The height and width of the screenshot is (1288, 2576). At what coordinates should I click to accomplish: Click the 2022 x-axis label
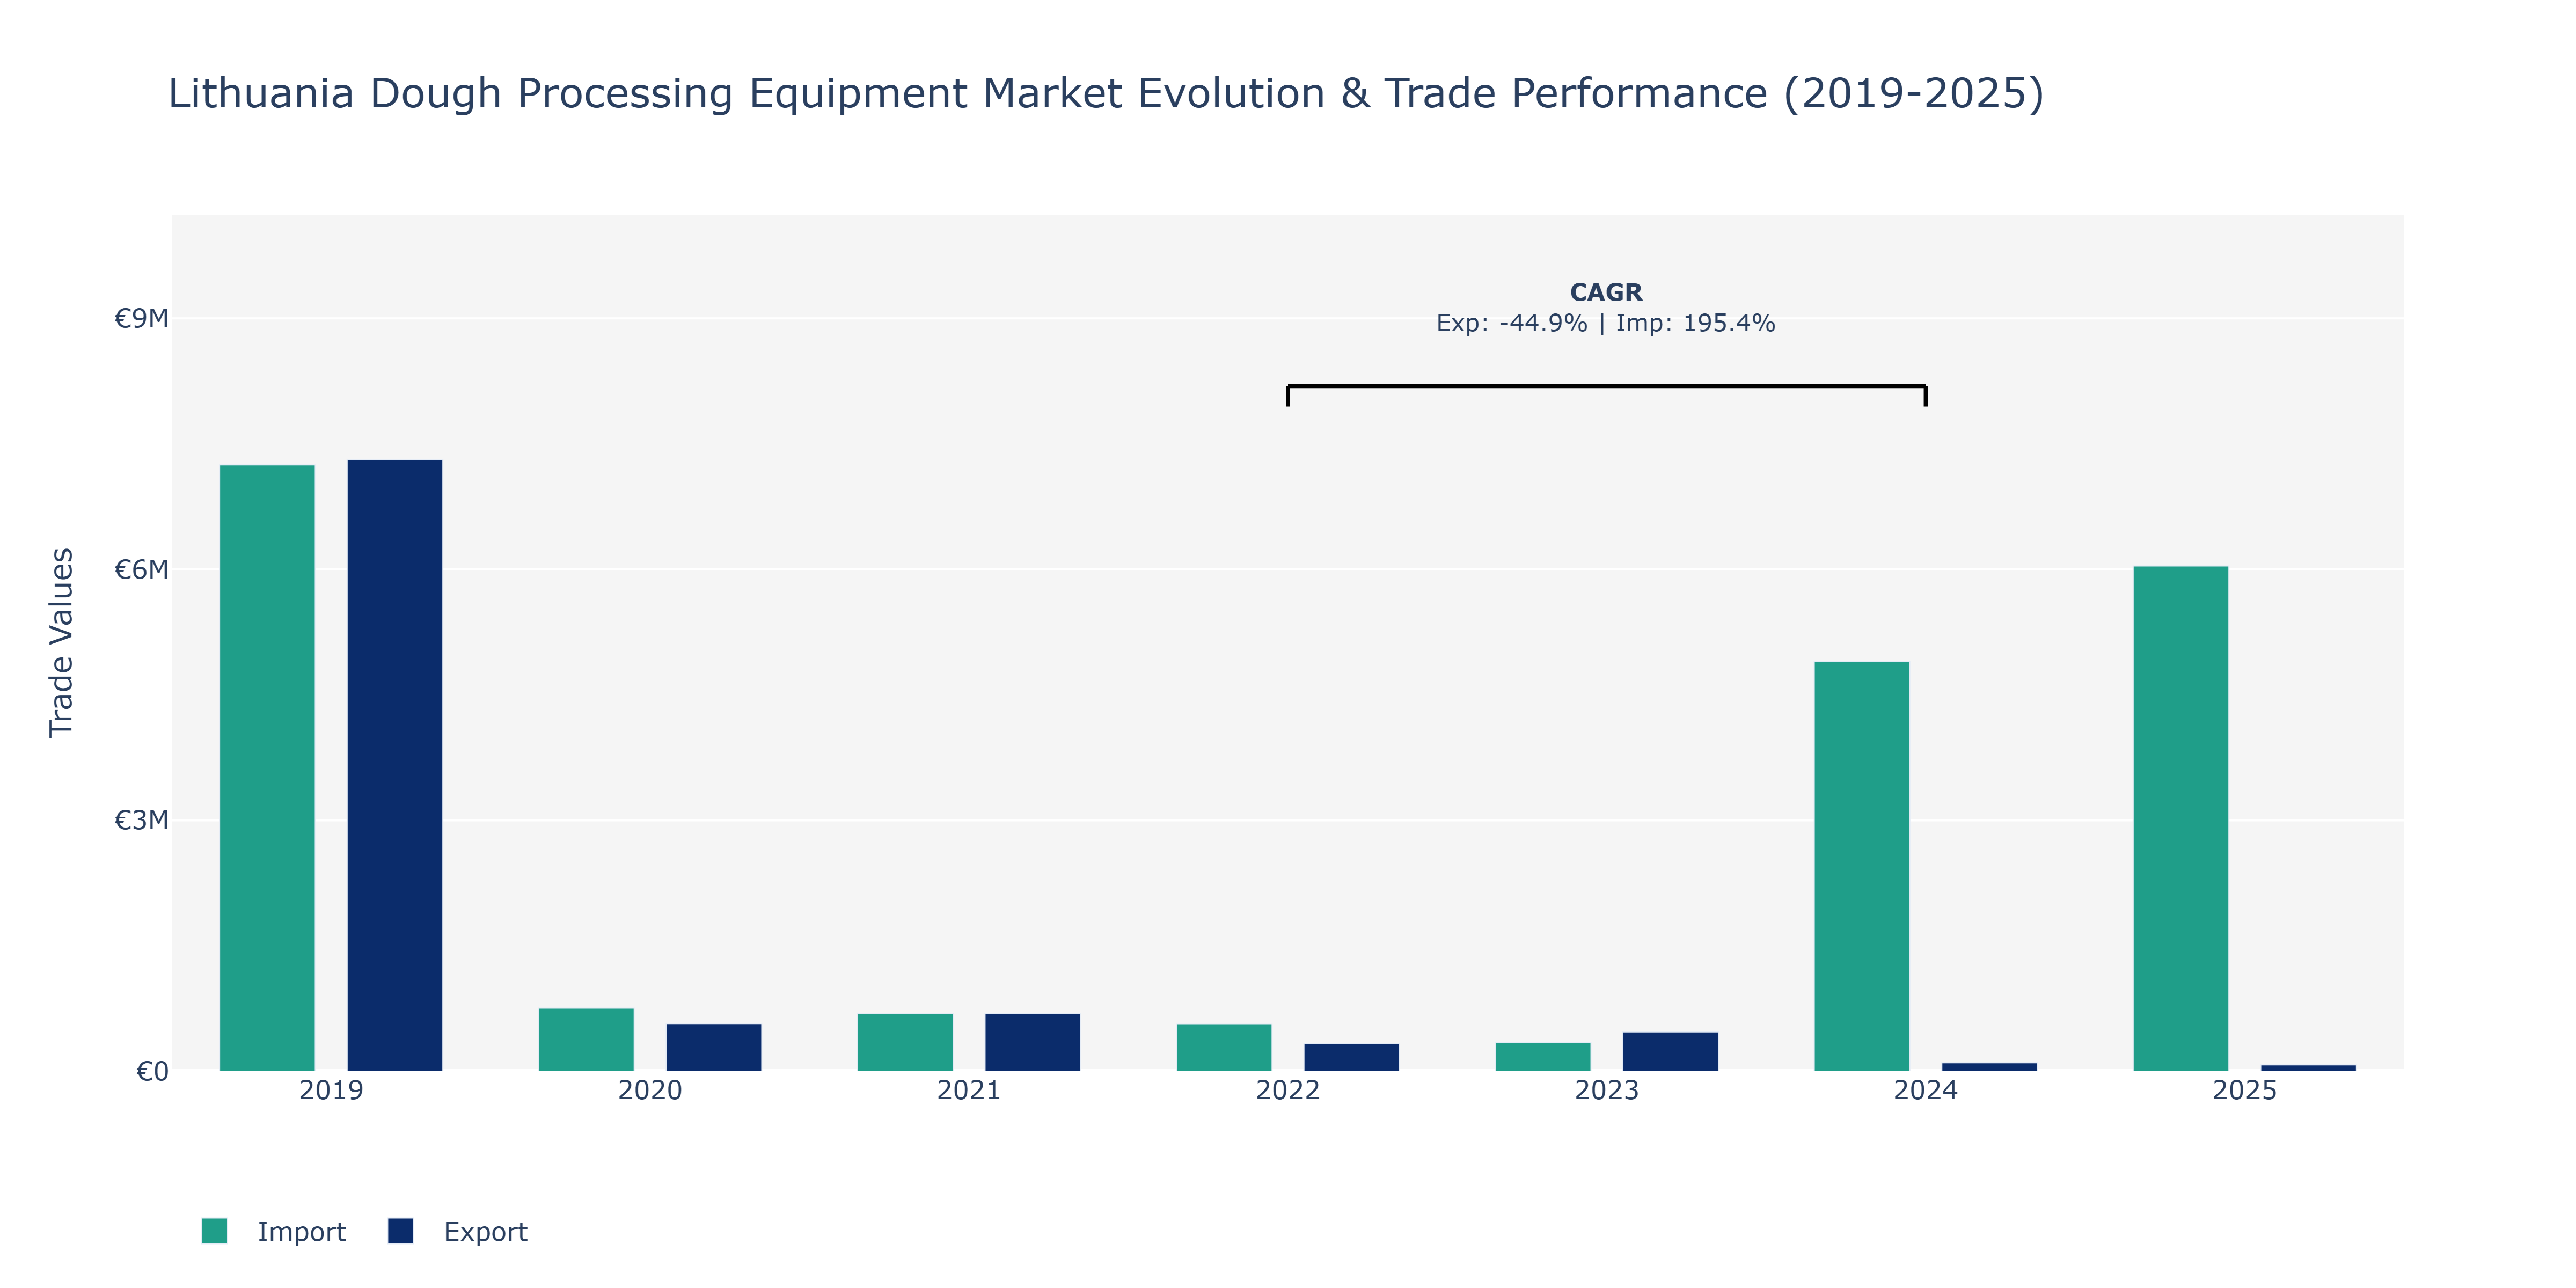[x=1288, y=1090]
